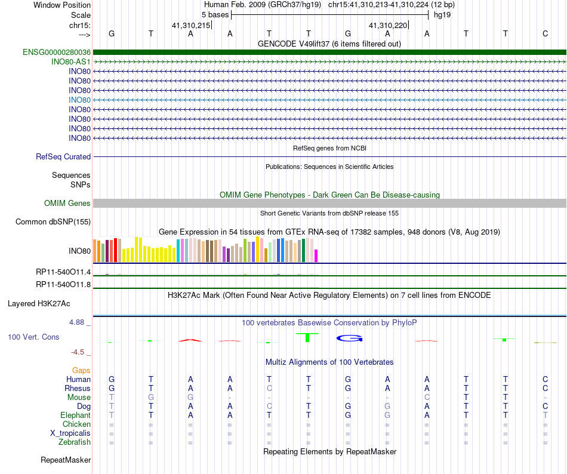
Task: Click the '5 bases' scale bar label
Action: tap(215, 15)
